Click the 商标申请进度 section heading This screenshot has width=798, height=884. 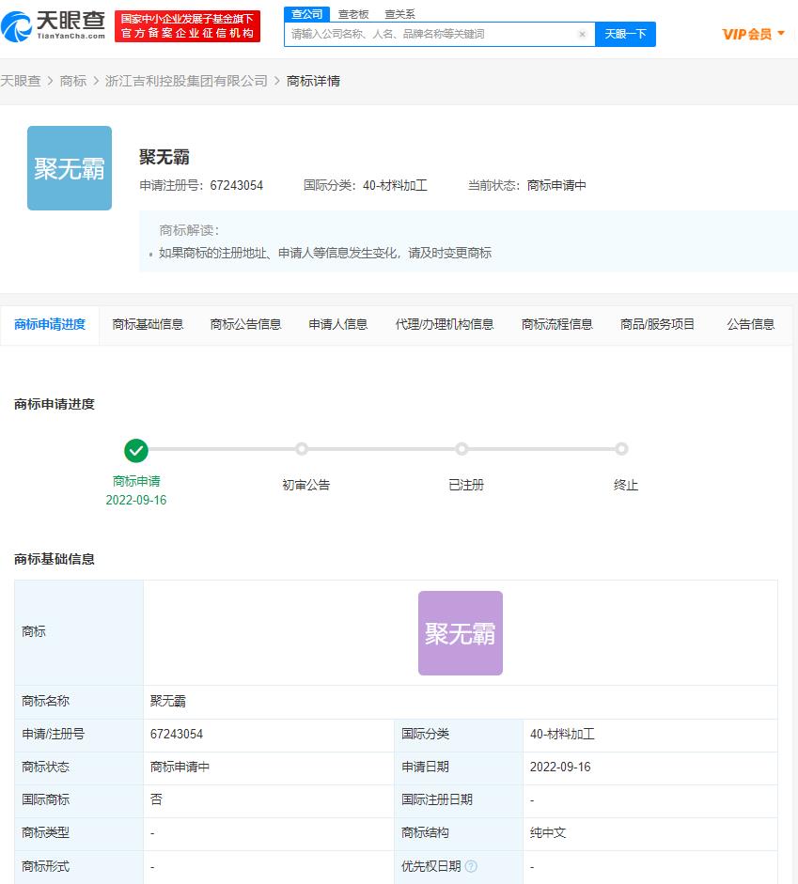point(55,404)
